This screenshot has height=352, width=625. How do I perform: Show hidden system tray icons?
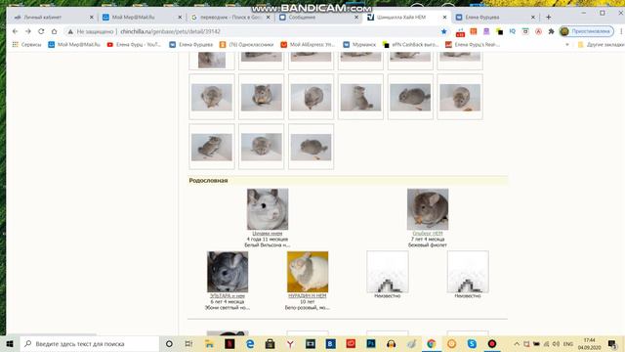click(x=517, y=343)
